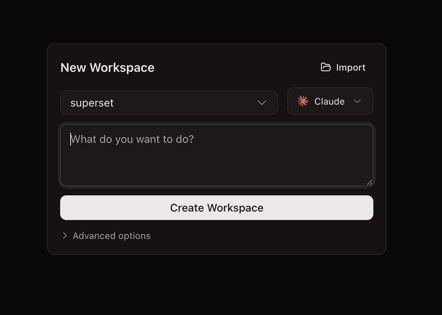Viewport: 442px width, 315px height.
Task: Open the superset project dropdown
Action: pos(169,103)
